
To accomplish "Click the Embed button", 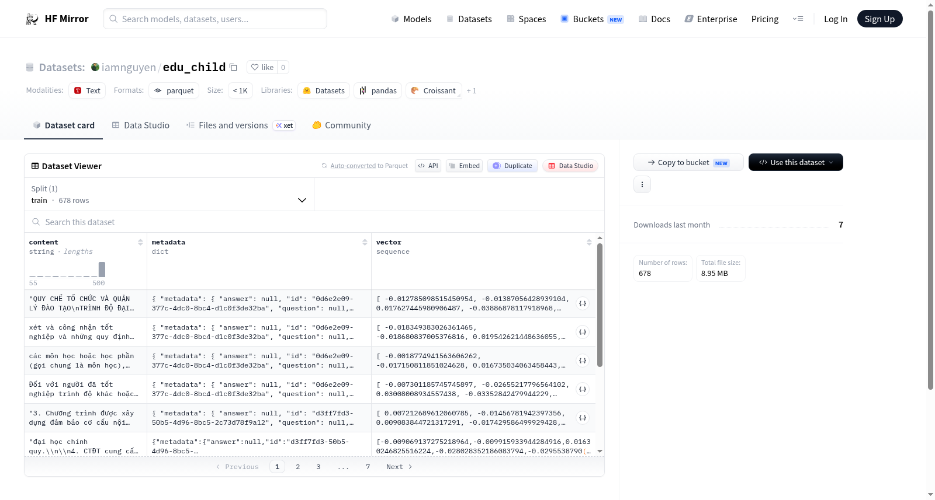I will (x=464, y=166).
